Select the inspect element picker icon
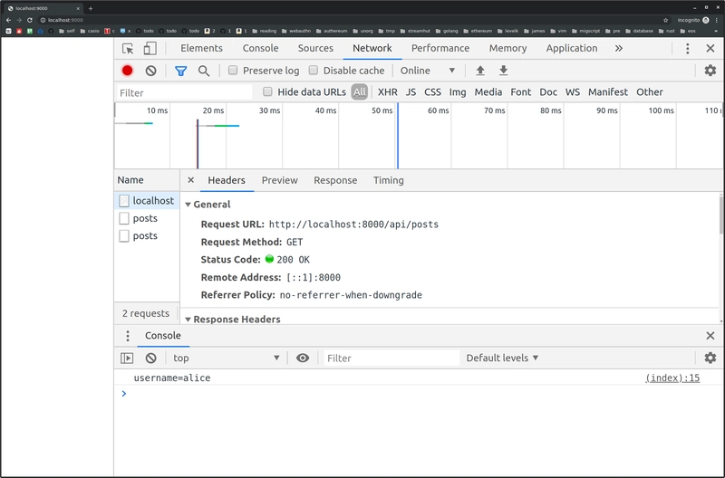 tap(128, 49)
